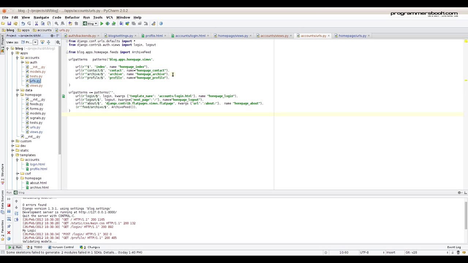Click the Cut scissors icon

(x=36, y=24)
